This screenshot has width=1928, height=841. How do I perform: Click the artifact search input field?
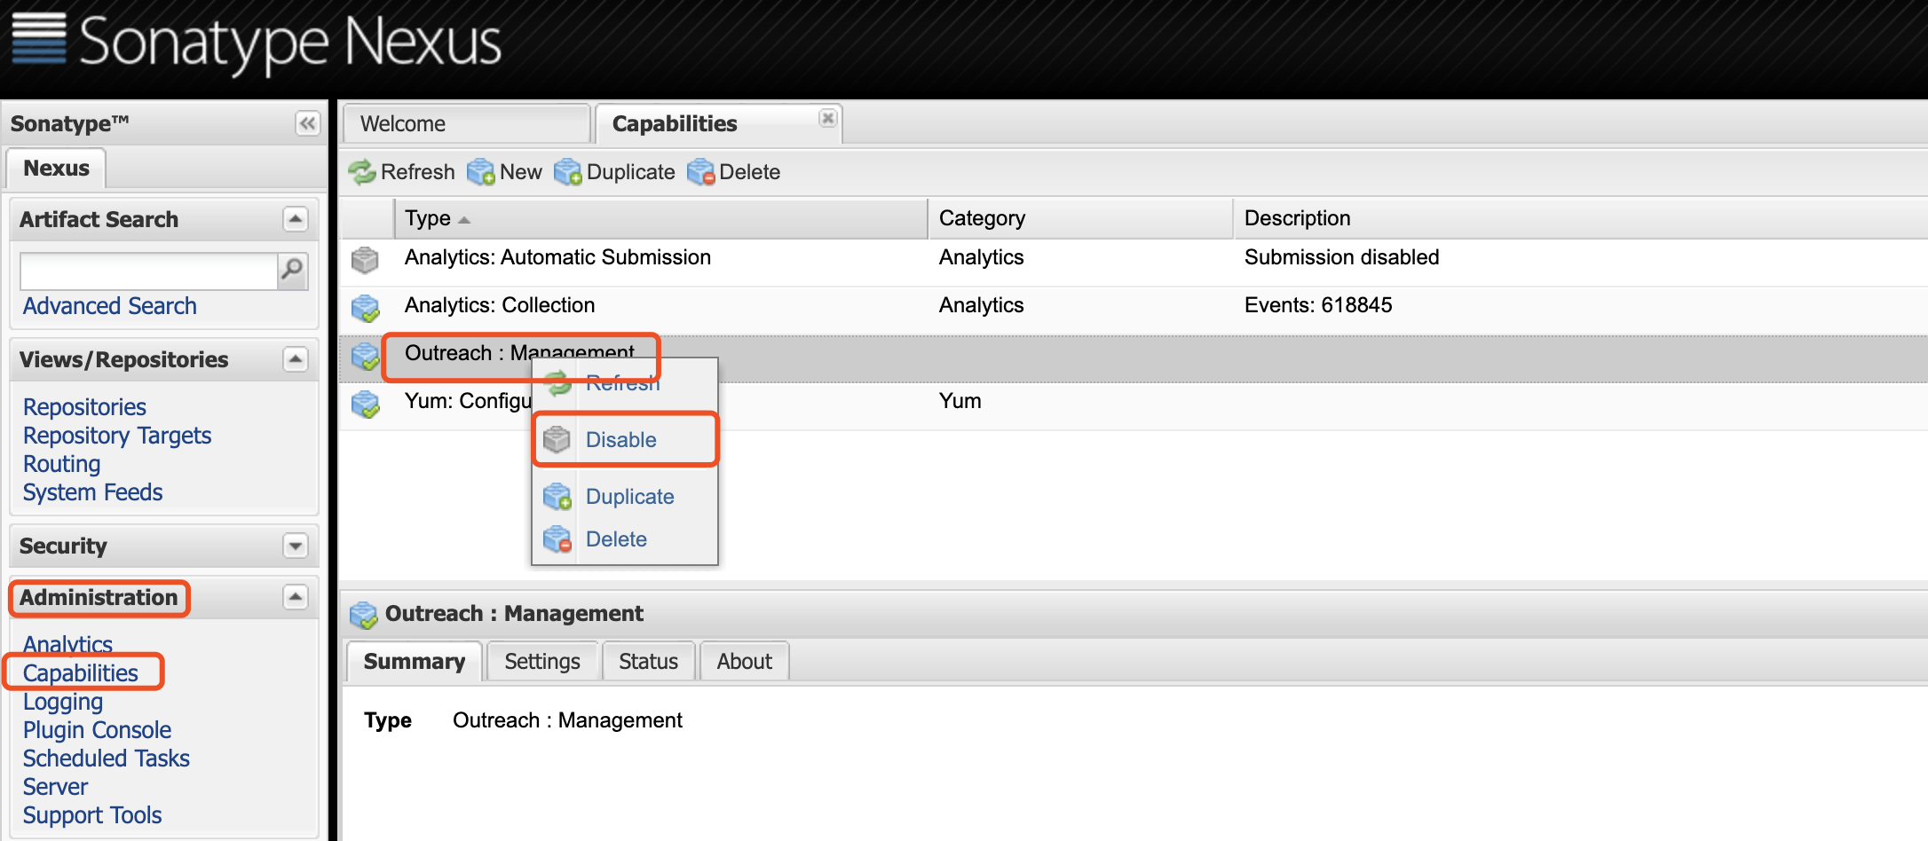click(x=149, y=271)
